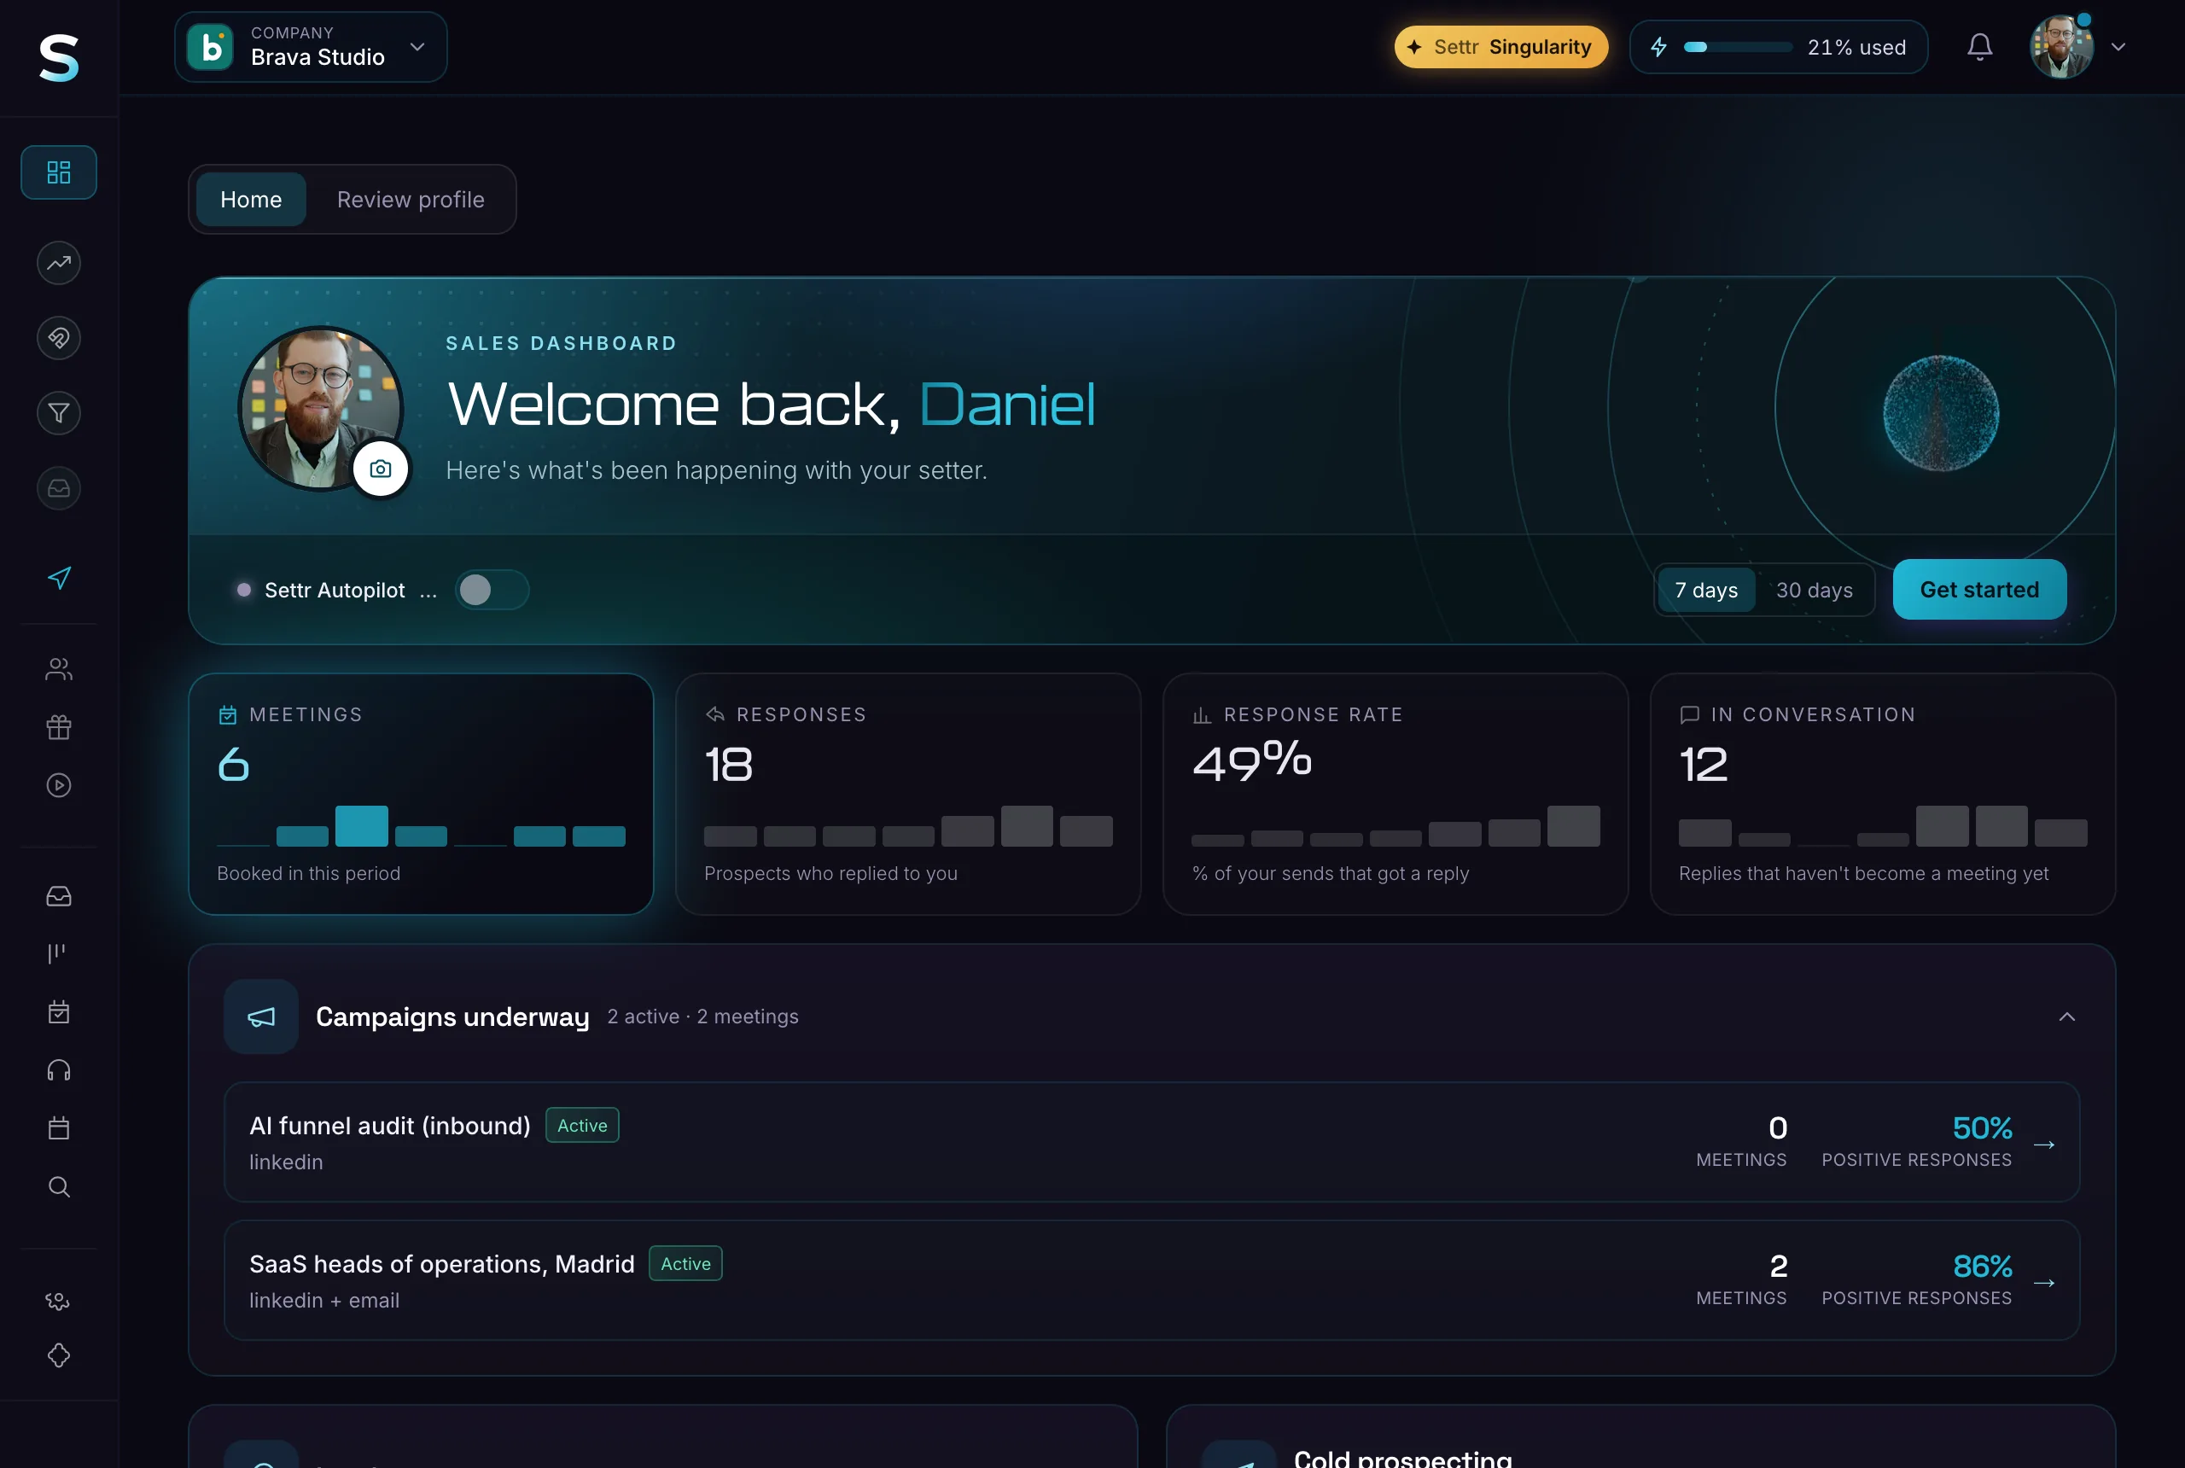Click the bar chart icon in sidebar
The image size is (2185, 1468).
(59, 953)
